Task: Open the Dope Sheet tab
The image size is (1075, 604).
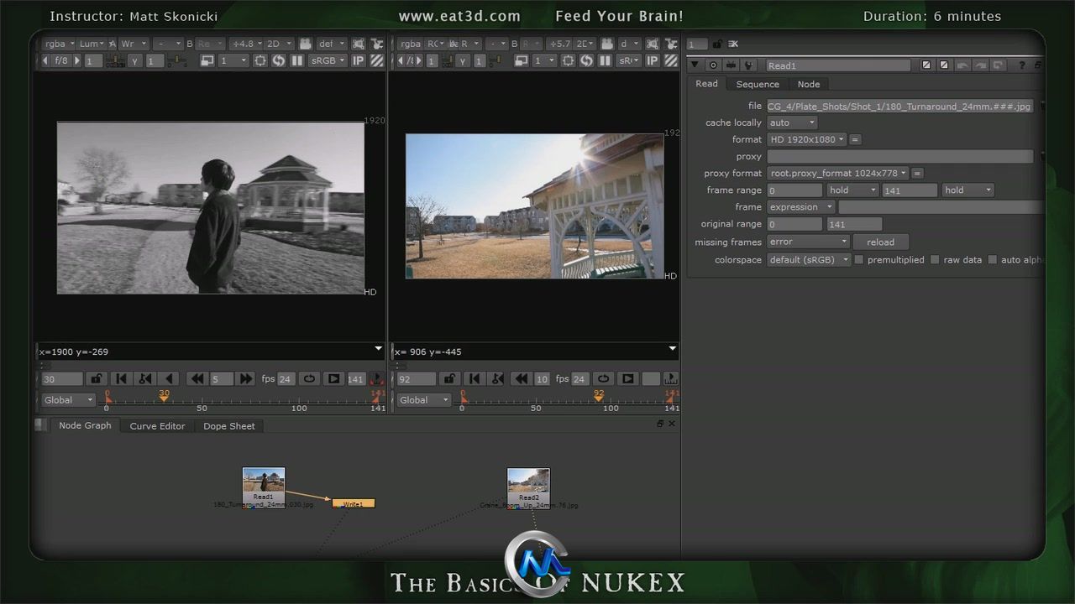Action: [229, 426]
